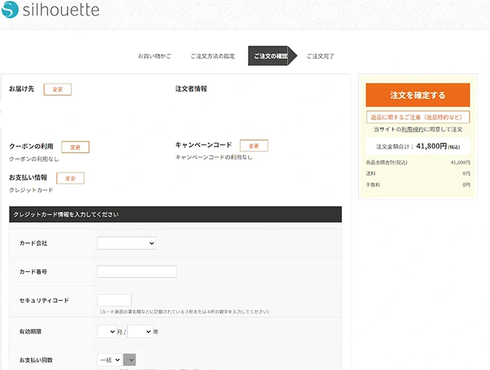Open the 返品に関するご注意 notice link

[417, 118]
